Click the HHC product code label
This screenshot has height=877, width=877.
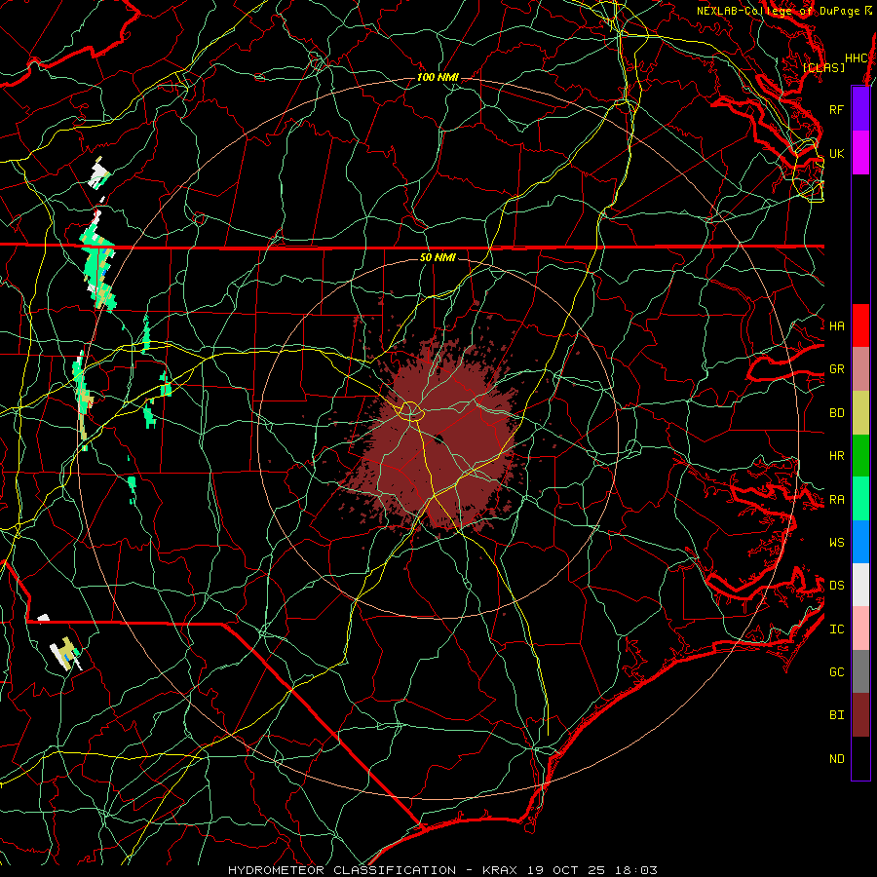pyautogui.click(x=857, y=58)
